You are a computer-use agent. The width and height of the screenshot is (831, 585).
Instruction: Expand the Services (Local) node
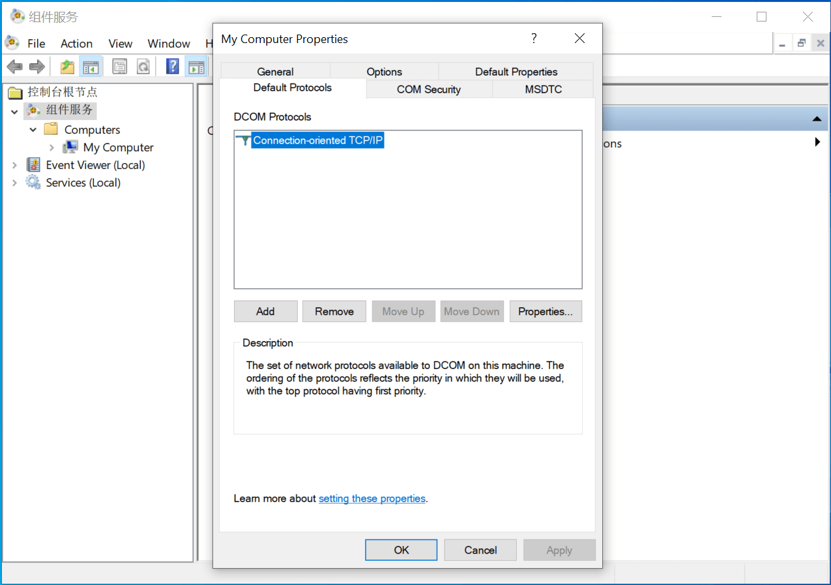14,183
